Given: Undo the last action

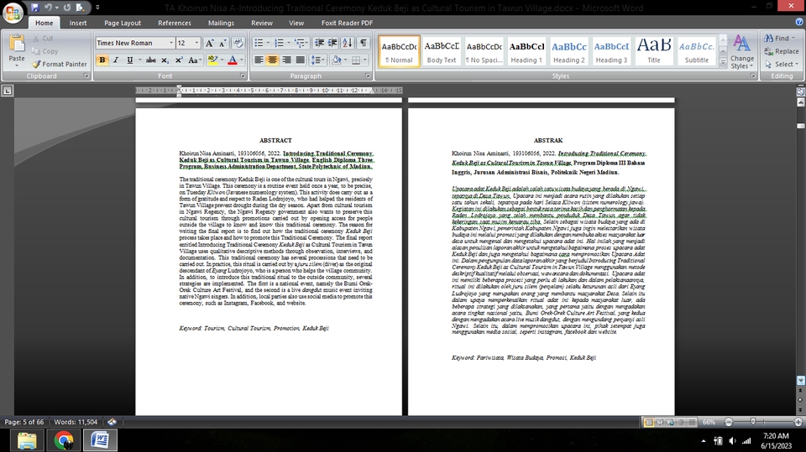Looking at the screenshot, I should (x=48, y=8).
